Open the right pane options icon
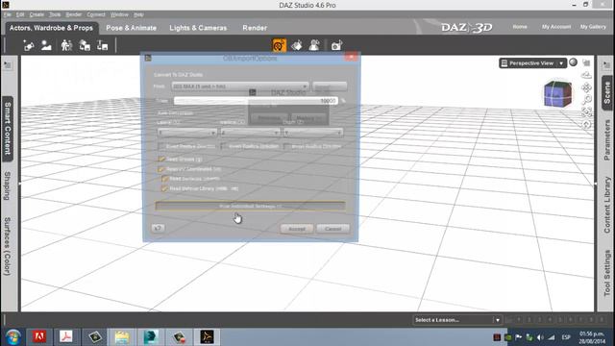615x346 pixels. coord(606,65)
